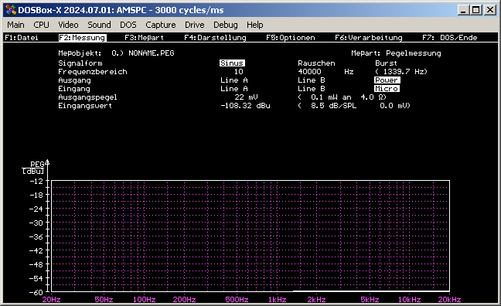
Task: Select F1:Datei in the function bar
Action: point(22,38)
